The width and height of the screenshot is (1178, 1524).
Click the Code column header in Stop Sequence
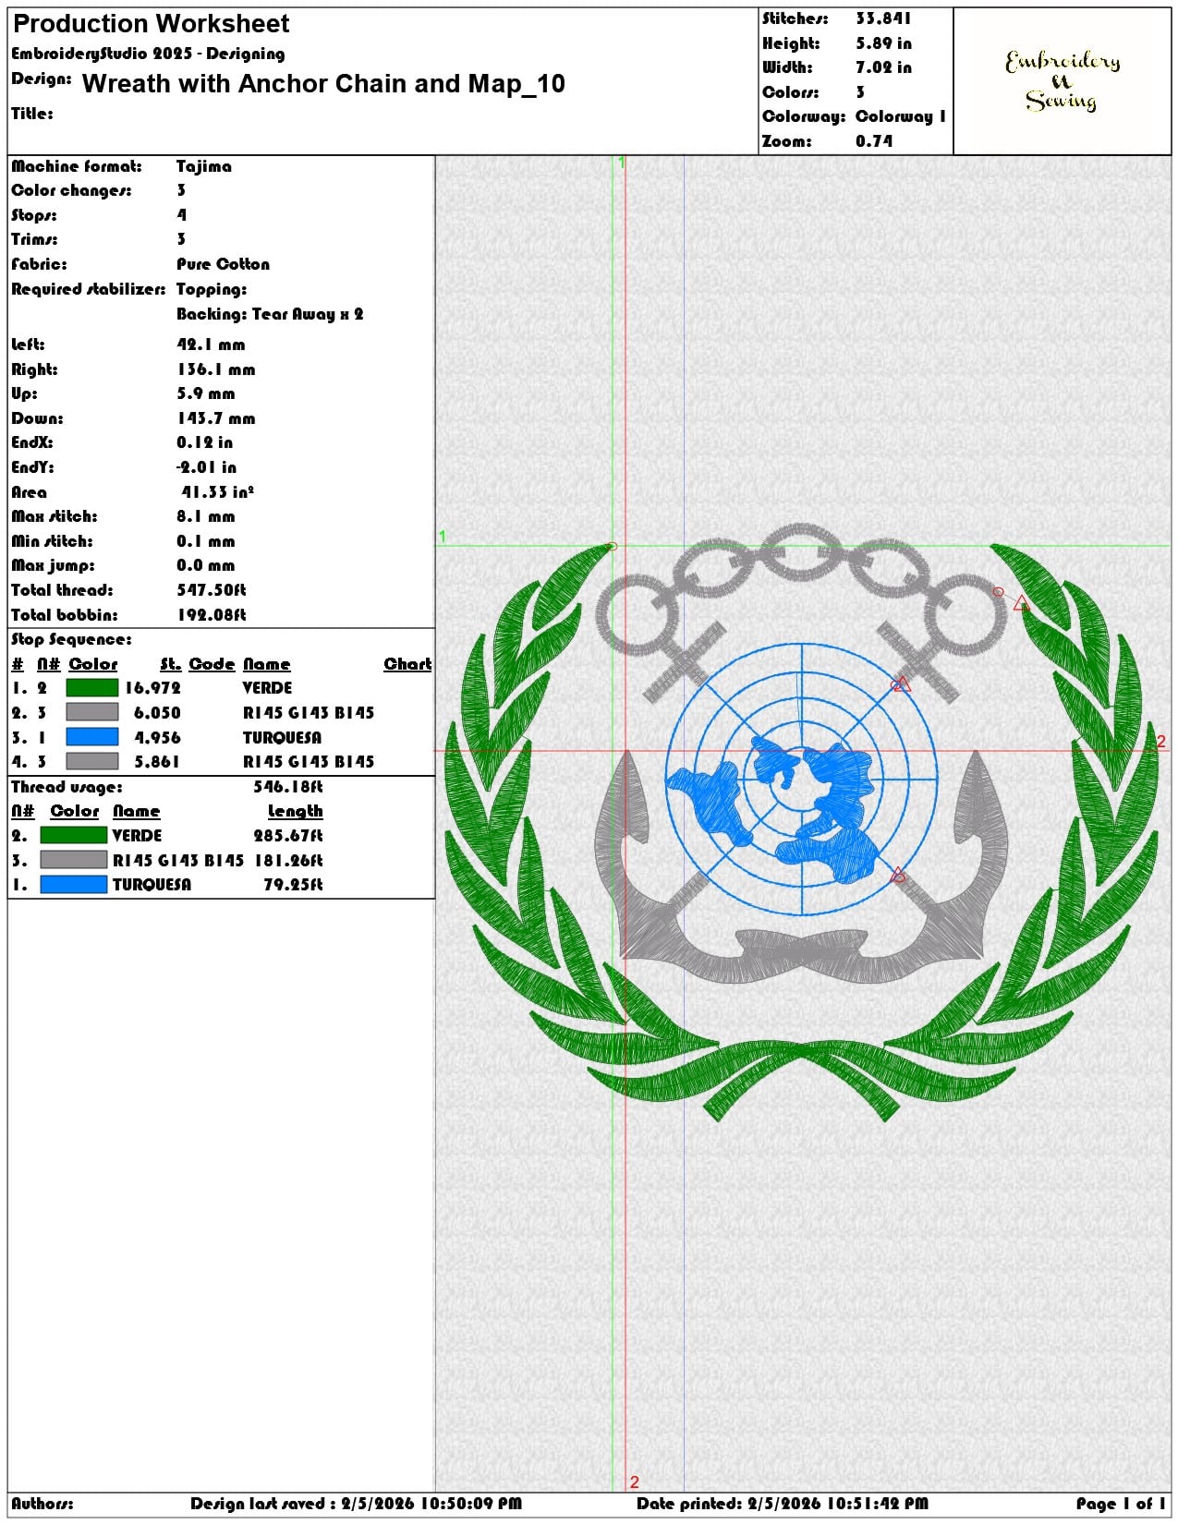click(212, 664)
